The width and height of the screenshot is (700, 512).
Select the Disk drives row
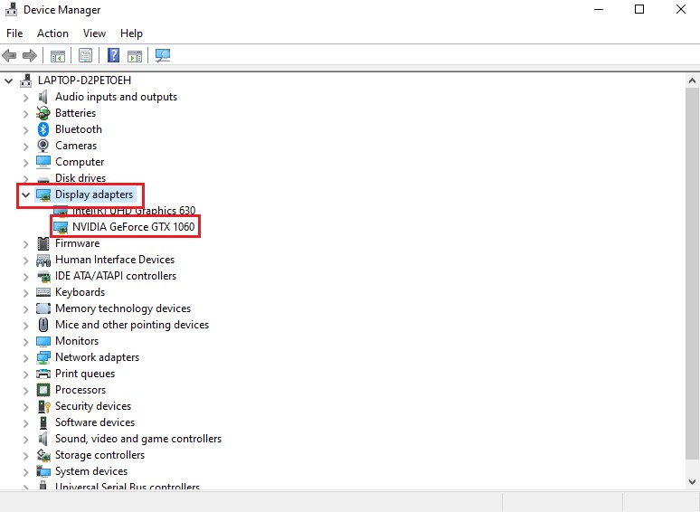[x=80, y=178]
